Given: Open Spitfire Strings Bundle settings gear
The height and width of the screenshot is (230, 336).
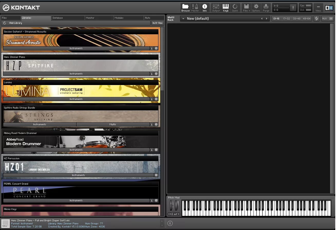Looking at the screenshot, I should click(156, 124).
